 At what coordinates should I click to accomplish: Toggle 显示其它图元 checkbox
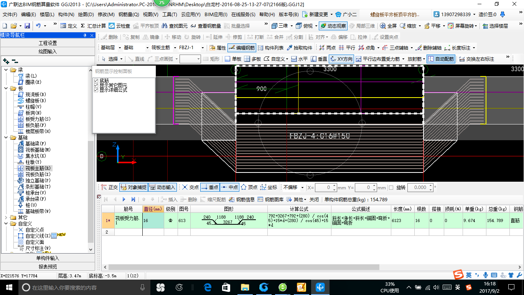[96, 85]
